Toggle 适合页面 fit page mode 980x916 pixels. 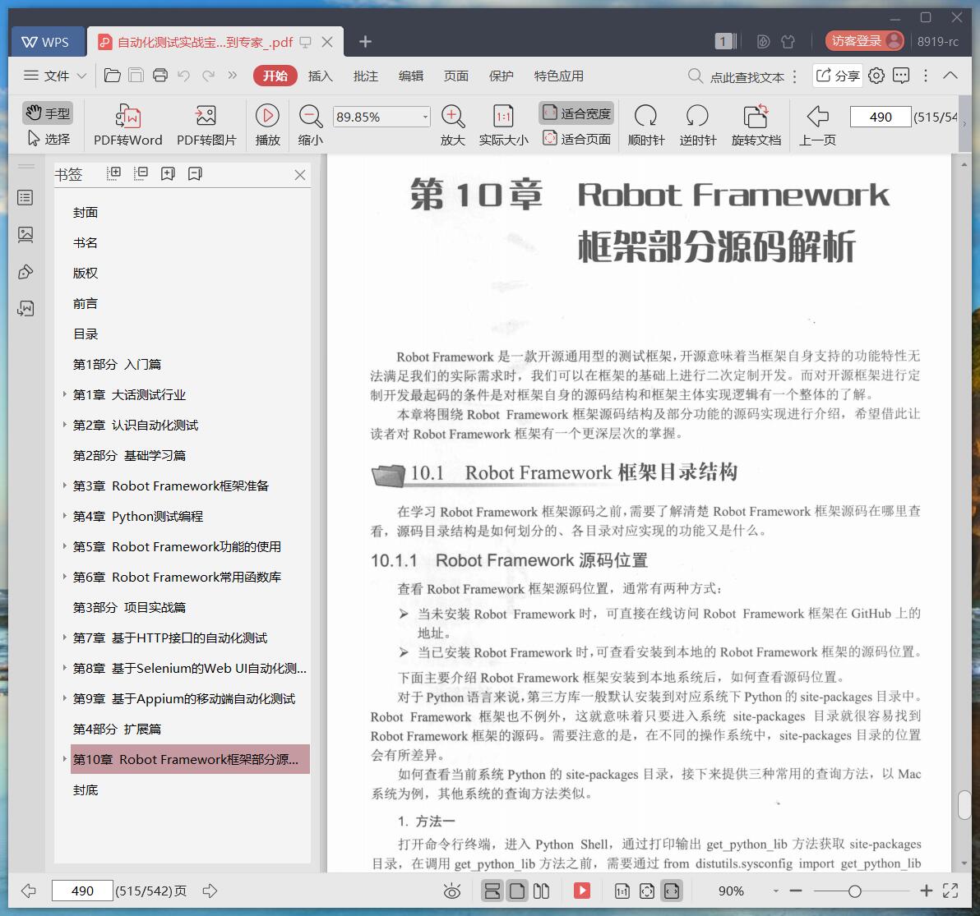pos(576,139)
